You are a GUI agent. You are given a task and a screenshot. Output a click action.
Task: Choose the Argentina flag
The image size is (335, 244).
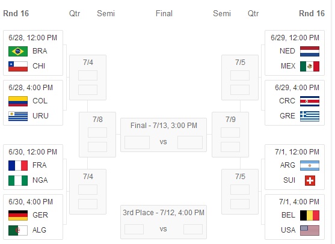pyautogui.click(x=310, y=166)
